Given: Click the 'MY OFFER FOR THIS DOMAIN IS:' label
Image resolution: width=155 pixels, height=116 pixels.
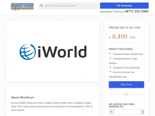Looking at the screenshot, I should (121, 105).
